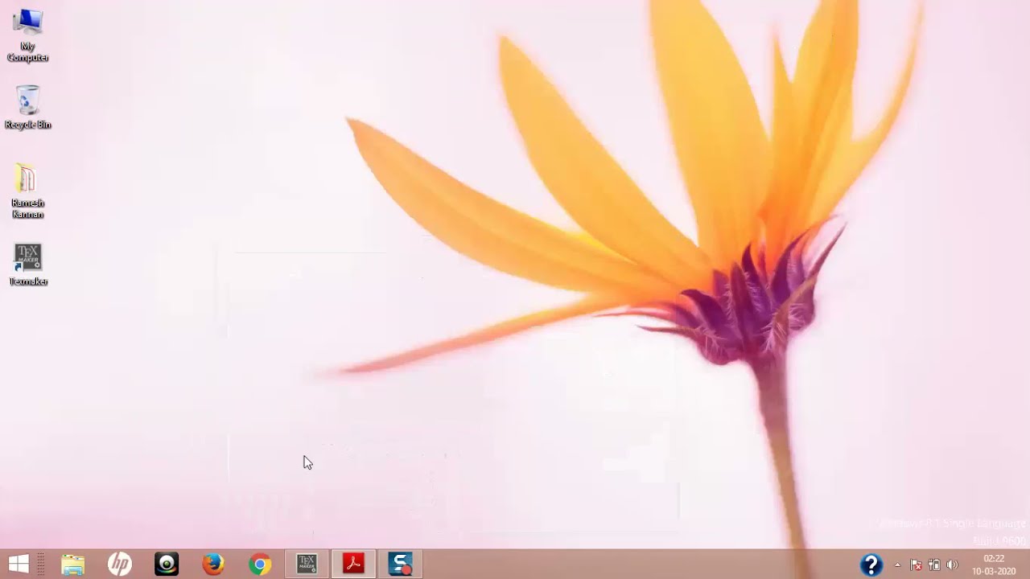The width and height of the screenshot is (1030, 579).
Task: Launch Google Chrome from the taskbar
Action: [260, 565]
